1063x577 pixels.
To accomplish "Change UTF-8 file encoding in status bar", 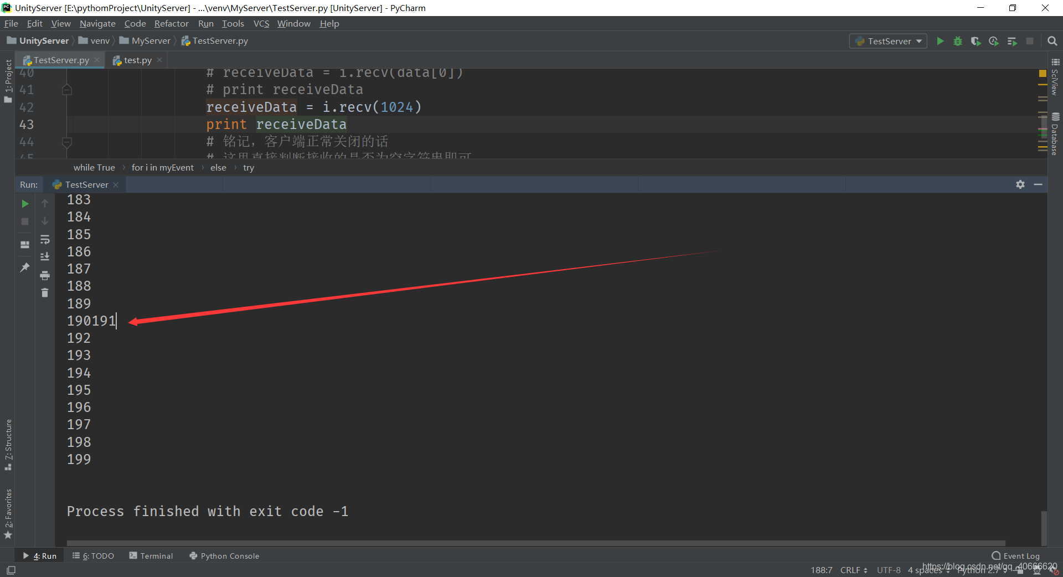I will coord(889,570).
